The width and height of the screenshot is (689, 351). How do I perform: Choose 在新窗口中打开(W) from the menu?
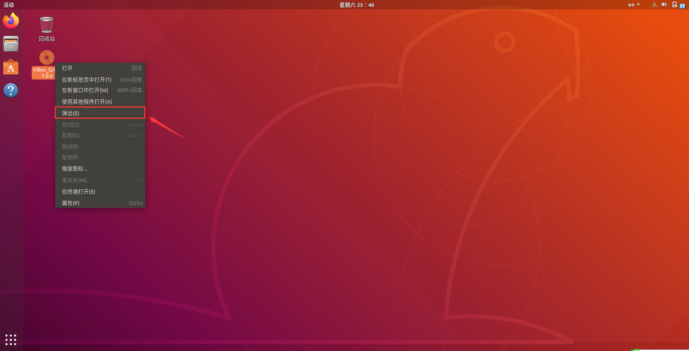(x=100, y=90)
